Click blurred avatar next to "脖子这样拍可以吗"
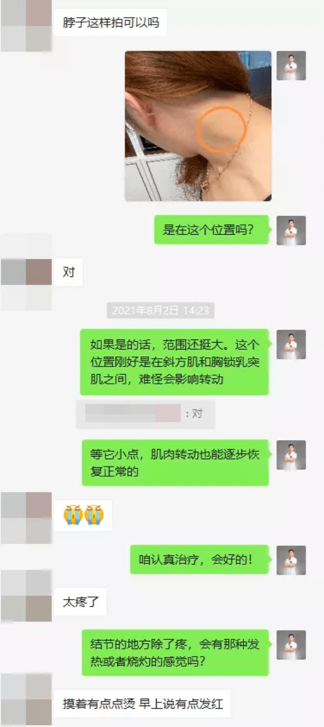Image resolution: width=324 pixels, height=727 pixels. pos(26,26)
